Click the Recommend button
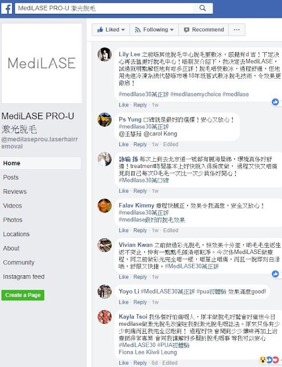The image size is (282, 367). click(x=203, y=30)
